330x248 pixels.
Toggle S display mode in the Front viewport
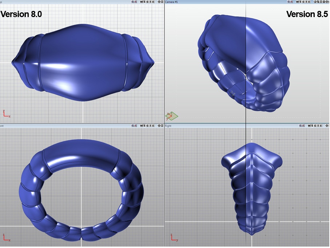[x=144, y=126]
